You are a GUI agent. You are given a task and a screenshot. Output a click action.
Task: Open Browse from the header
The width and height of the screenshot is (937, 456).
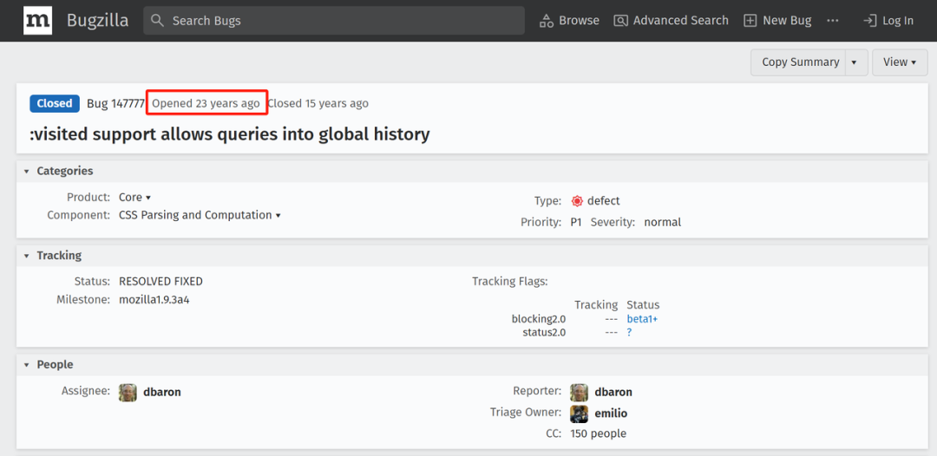click(x=569, y=21)
